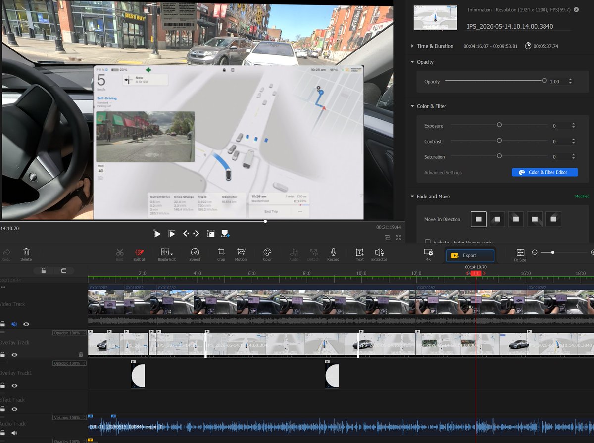The width and height of the screenshot is (594, 443).
Task: Open the audio Extractor tool
Action: point(379,254)
